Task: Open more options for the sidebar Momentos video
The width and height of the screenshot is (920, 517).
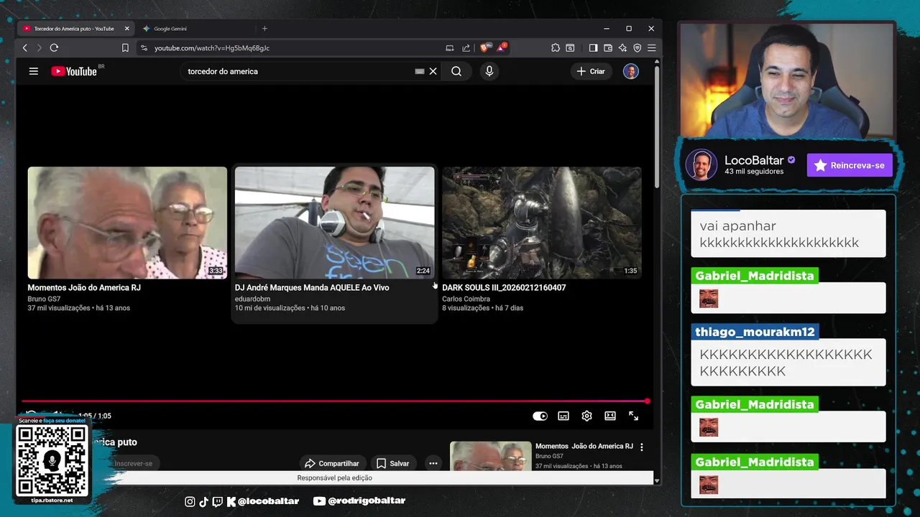Action: click(x=642, y=447)
